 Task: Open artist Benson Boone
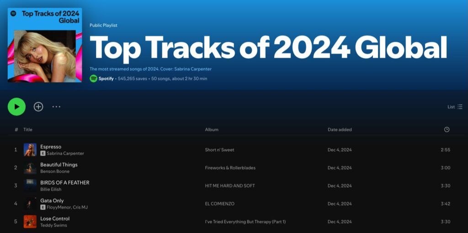tap(55, 171)
